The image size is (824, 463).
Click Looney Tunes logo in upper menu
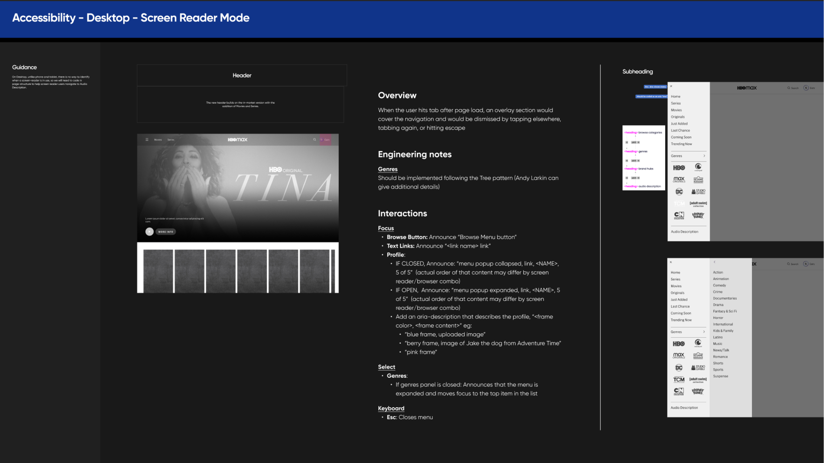[x=698, y=215]
